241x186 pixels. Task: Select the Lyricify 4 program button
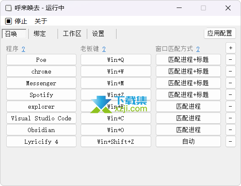tap(41, 141)
